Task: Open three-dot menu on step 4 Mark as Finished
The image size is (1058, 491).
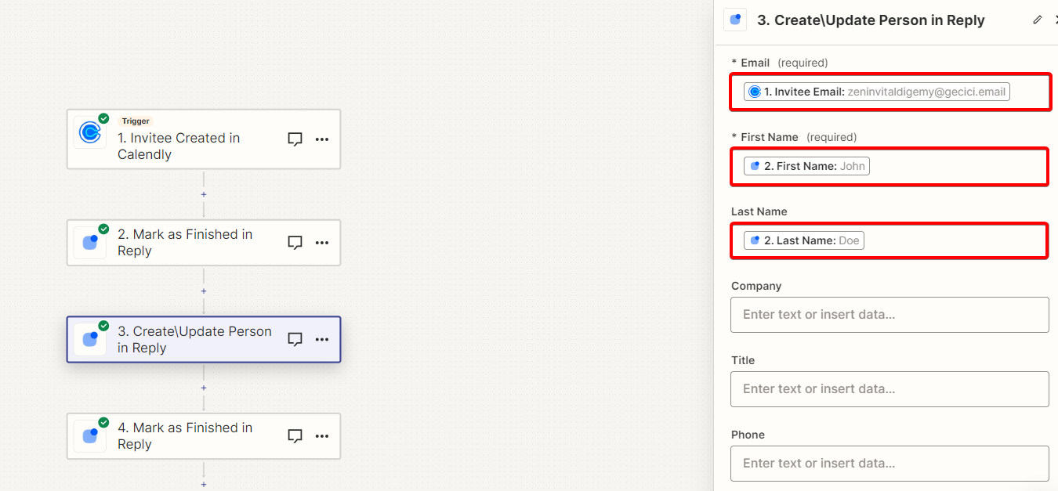Action: (322, 436)
